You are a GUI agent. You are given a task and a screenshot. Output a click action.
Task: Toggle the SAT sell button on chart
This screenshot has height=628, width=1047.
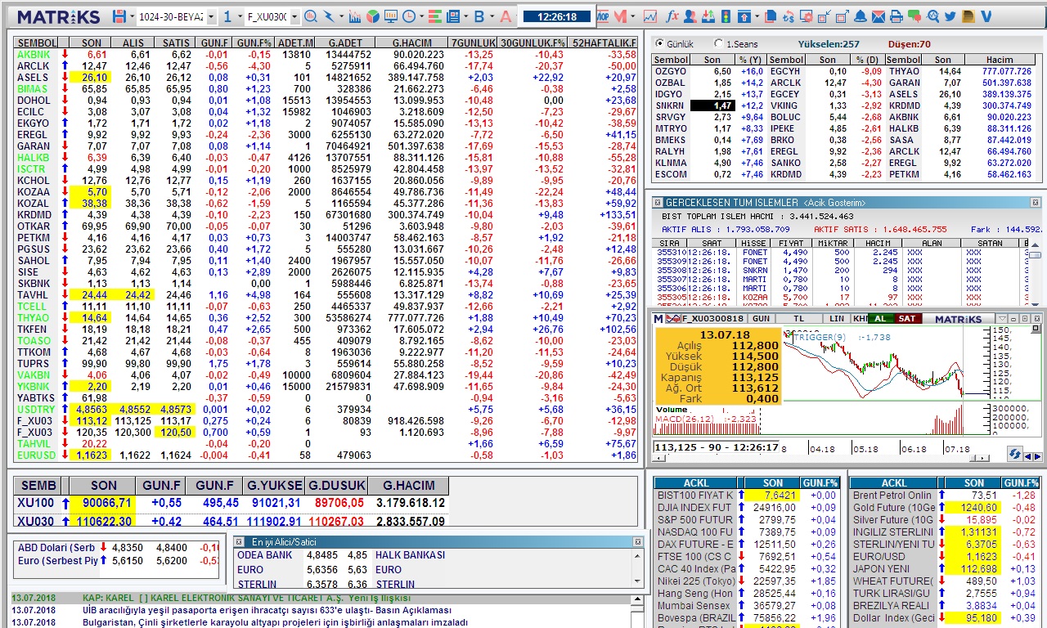pos(907,318)
